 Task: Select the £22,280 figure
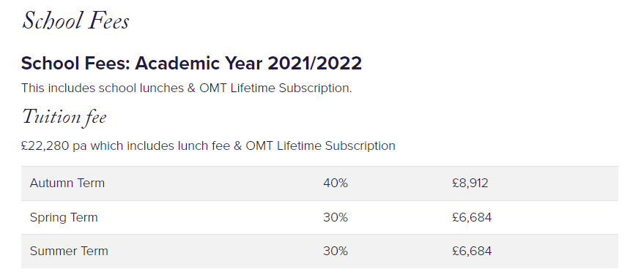45,145
